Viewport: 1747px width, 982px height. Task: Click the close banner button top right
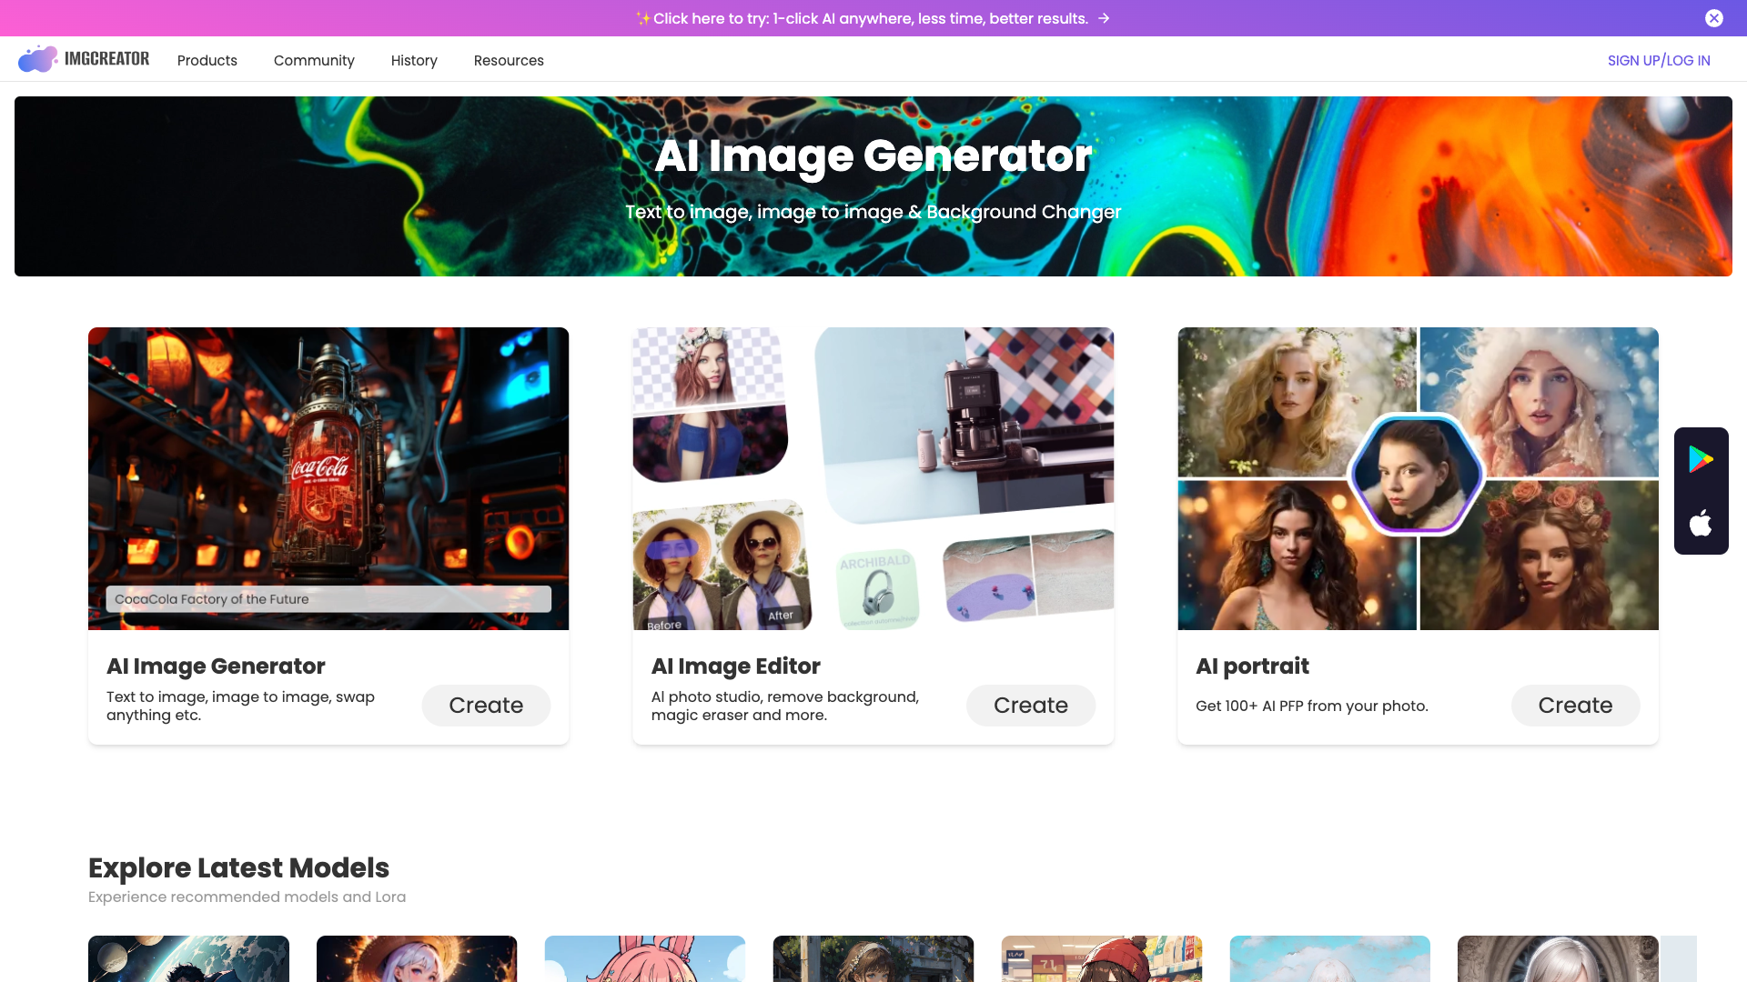pos(1714,18)
